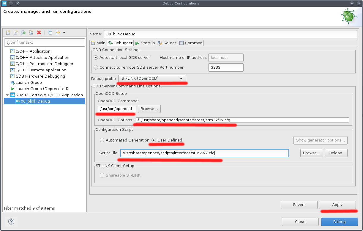The image size is (363, 231).
Task: Browse for the OpenOCD command
Action: tap(149, 109)
